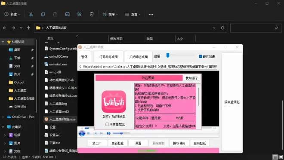
Task: Click the Copy icon in Explorer toolbar
Action: (43, 14)
